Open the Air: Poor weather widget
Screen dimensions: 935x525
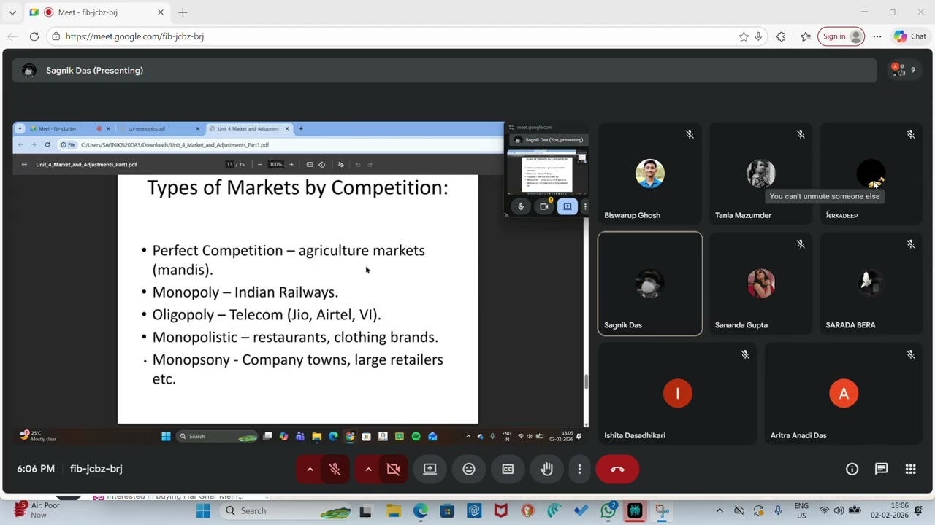click(37, 510)
